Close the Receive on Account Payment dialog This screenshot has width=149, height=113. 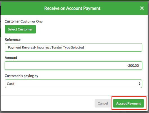pos(142,8)
